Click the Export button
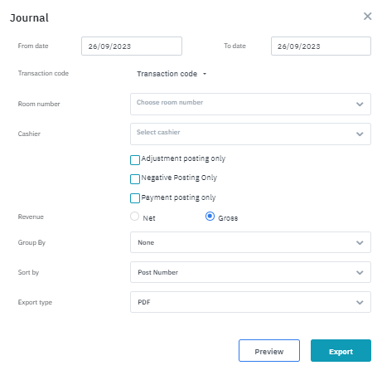382x380 pixels. [341, 351]
